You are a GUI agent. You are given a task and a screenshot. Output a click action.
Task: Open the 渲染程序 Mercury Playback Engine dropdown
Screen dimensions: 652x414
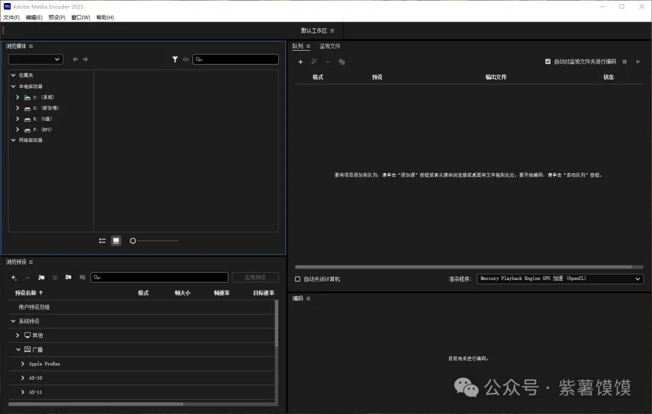tap(560, 279)
